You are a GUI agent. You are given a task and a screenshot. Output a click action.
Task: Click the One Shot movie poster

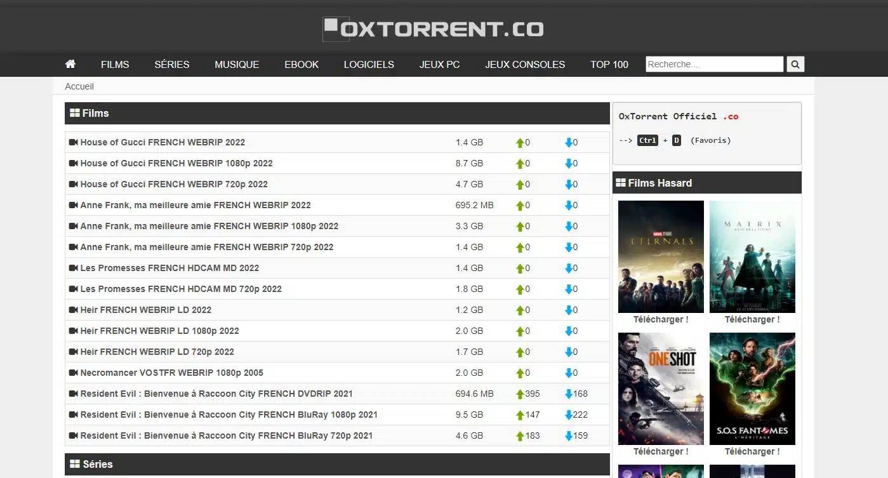[661, 388]
